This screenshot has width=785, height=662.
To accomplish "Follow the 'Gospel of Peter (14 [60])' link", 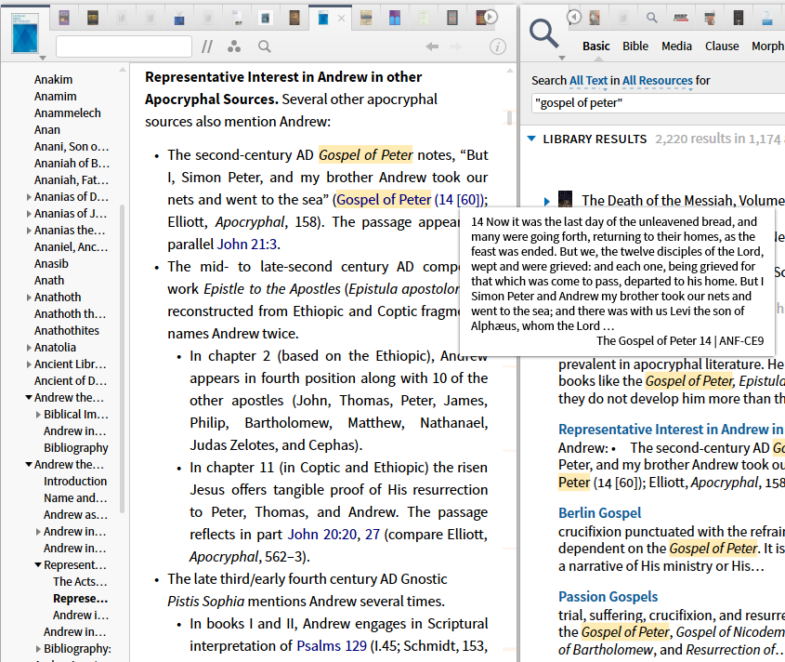I will tap(410, 200).
